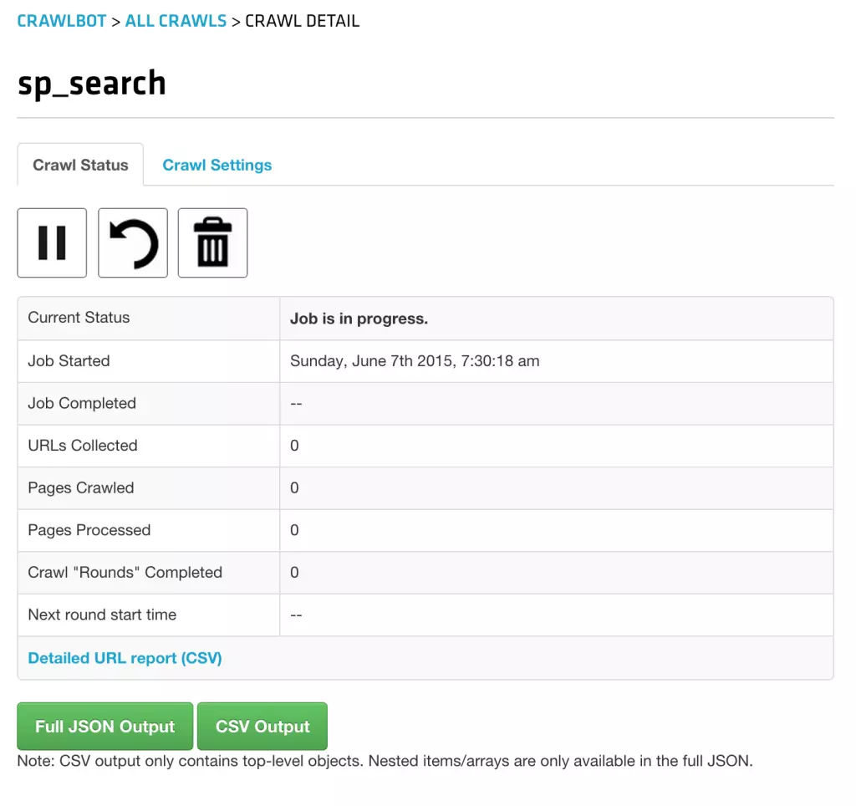Select the Crawl Status tab
The image size is (856, 806).
tap(80, 165)
